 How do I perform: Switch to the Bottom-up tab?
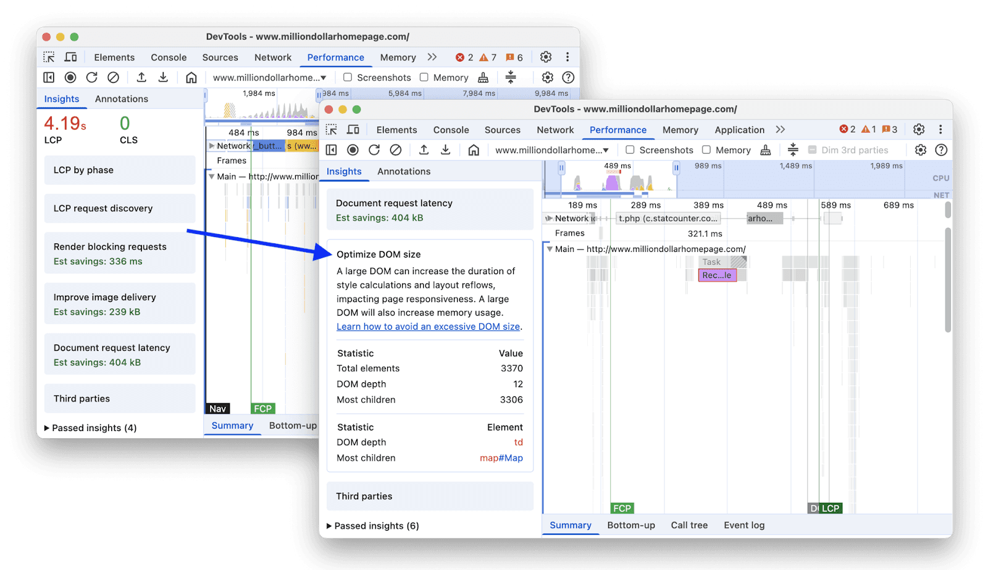click(630, 525)
